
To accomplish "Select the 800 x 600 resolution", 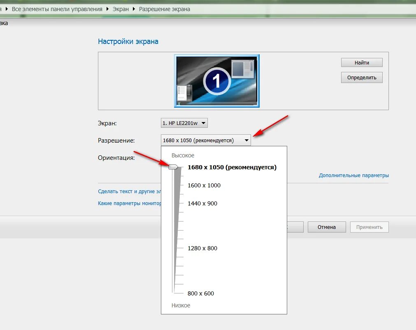I will tap(200, 293).
